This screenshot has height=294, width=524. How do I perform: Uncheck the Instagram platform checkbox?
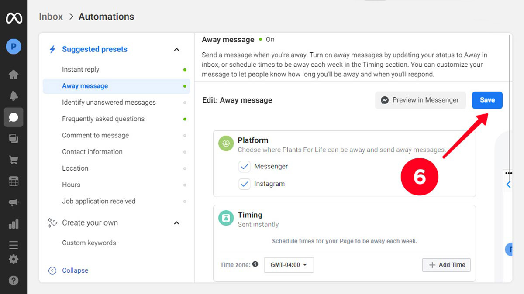pos(244,184)
